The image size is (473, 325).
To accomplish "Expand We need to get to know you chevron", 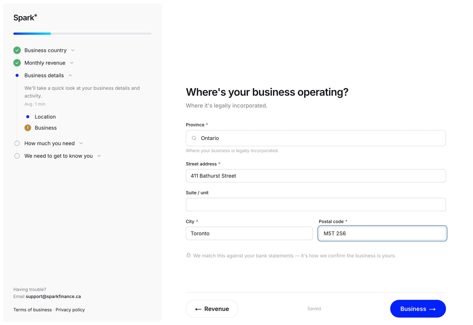I will [x=99, y=156].
